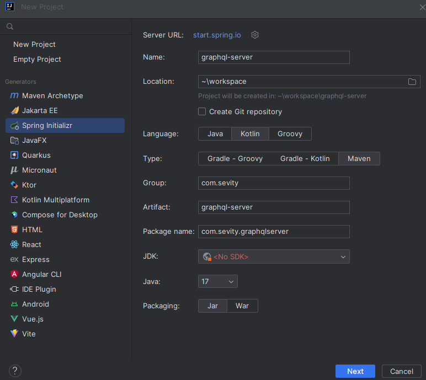Select Kotlin language option

250,133
